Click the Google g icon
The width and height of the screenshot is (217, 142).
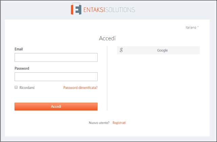click(121, 50)
